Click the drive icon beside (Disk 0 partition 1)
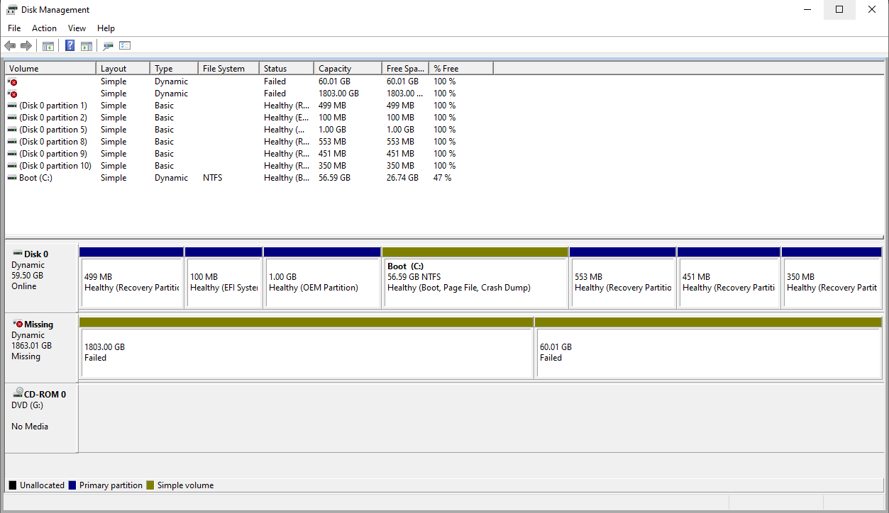Image resolution: width=889 pixels, height=513 pixels. [12, 106]
